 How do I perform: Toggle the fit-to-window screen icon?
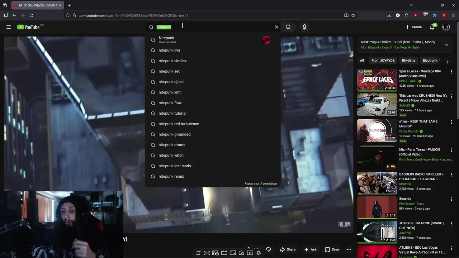pos(233,253)
